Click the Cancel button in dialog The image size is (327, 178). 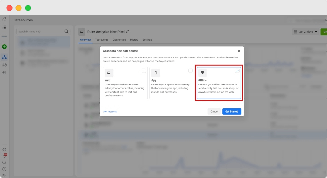point(214,112)
